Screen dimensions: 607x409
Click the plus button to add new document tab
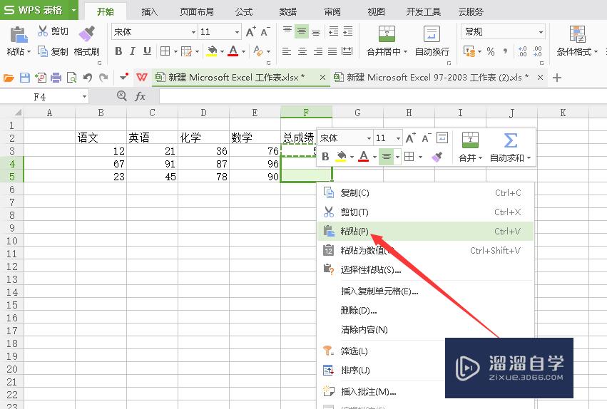[x=556, y=78]
